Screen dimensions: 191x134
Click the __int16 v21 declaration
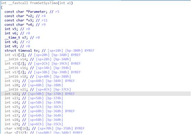(x=16, y=89)
